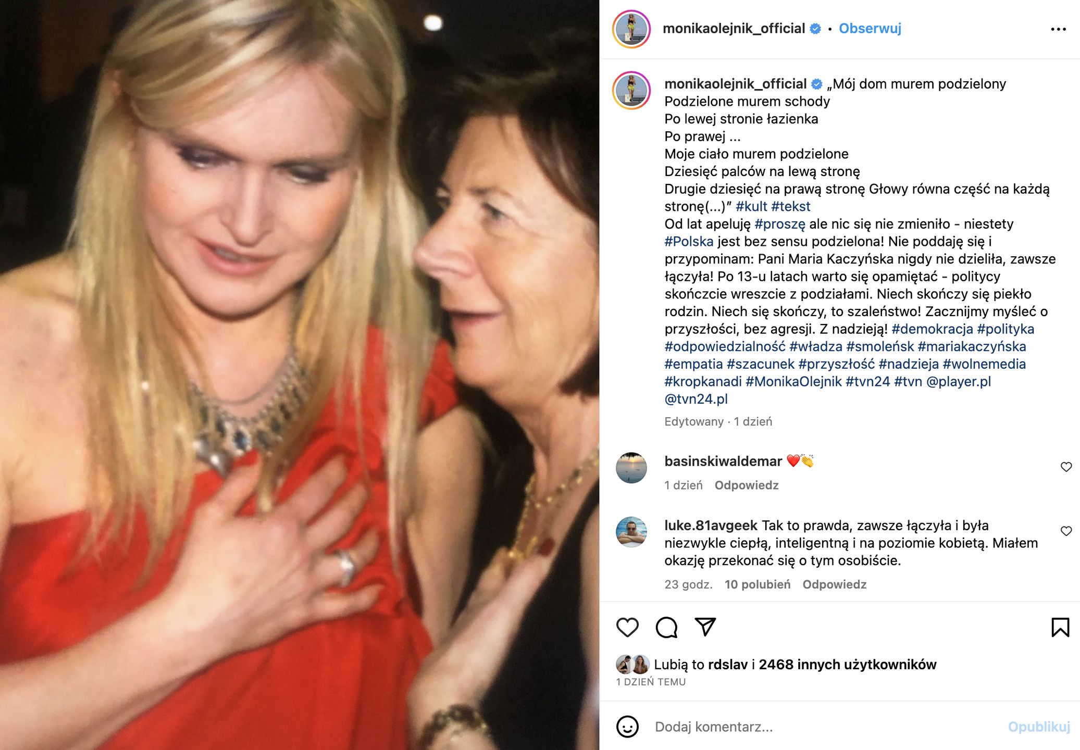The height and width of the screenshot is (750, 1080).
Task: Open the #smoleńsk hashtag
Action: (x=880, y=346)
